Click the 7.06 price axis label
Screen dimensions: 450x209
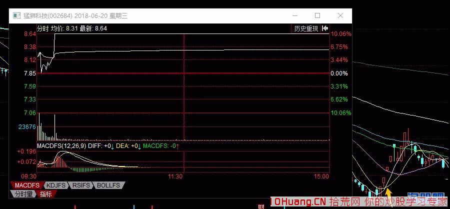click(x=30, y=113)
